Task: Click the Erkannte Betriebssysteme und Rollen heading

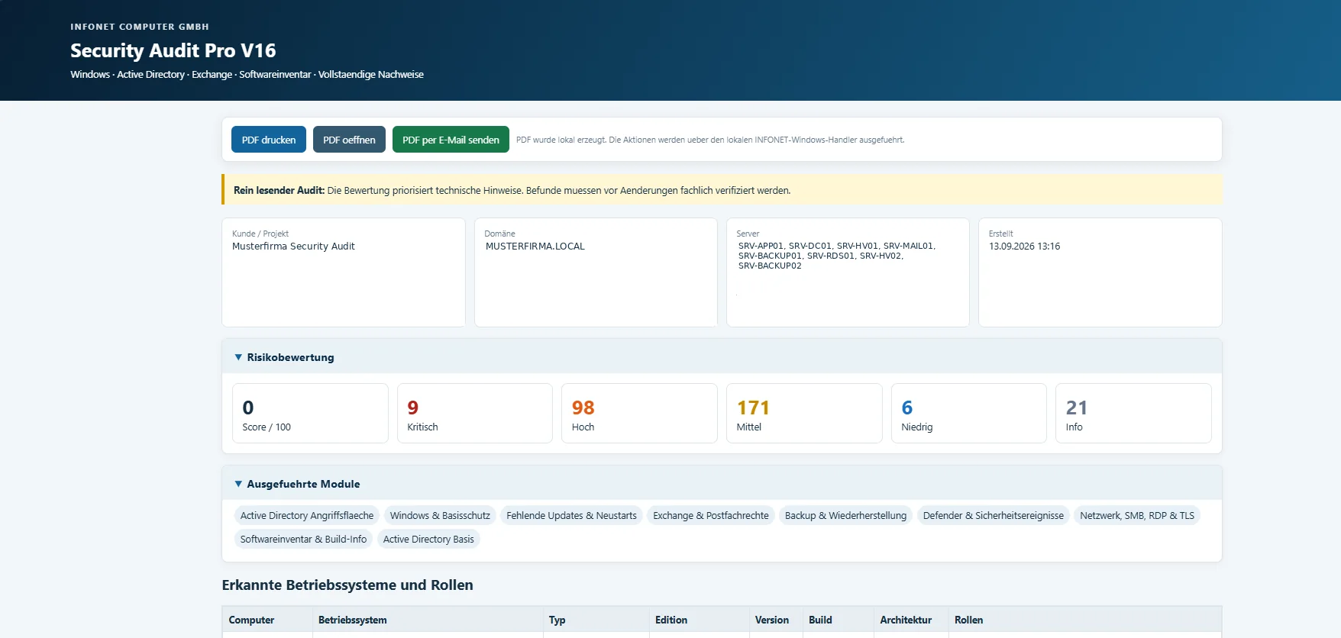Action: click(x=347, y=585)
